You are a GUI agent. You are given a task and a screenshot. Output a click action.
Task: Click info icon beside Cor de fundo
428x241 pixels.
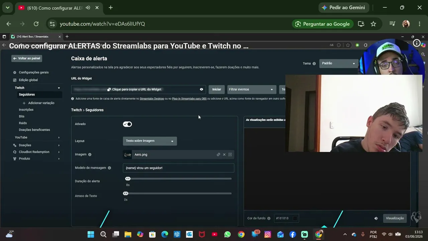click(x=269, y=219)
